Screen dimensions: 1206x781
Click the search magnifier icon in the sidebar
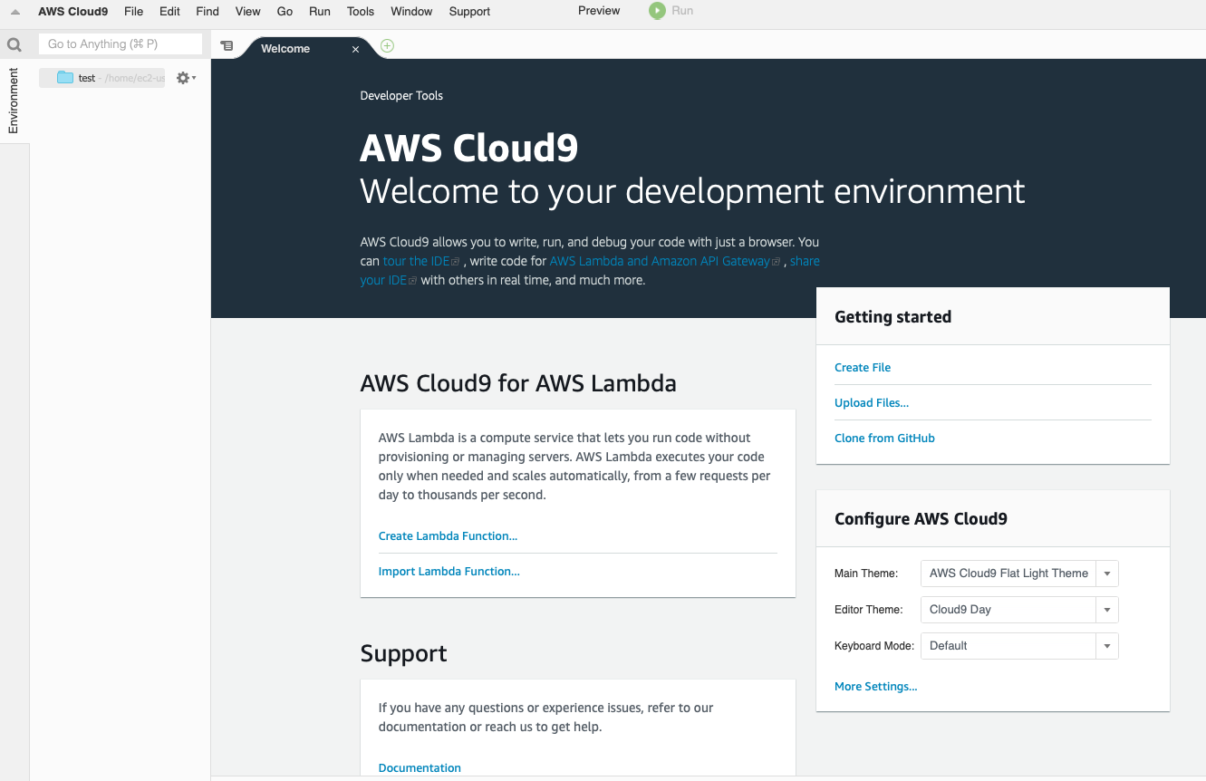(14, 44)
